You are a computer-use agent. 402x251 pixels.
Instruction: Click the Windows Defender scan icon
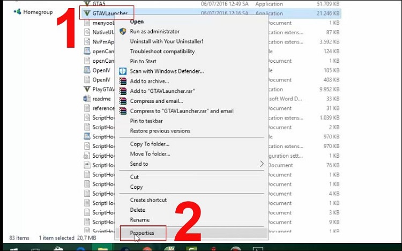[123, 71]
